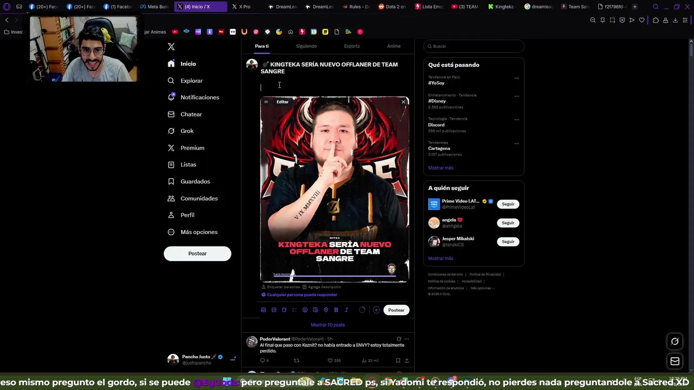Switch to the Anime tab

tap(394, 46)
